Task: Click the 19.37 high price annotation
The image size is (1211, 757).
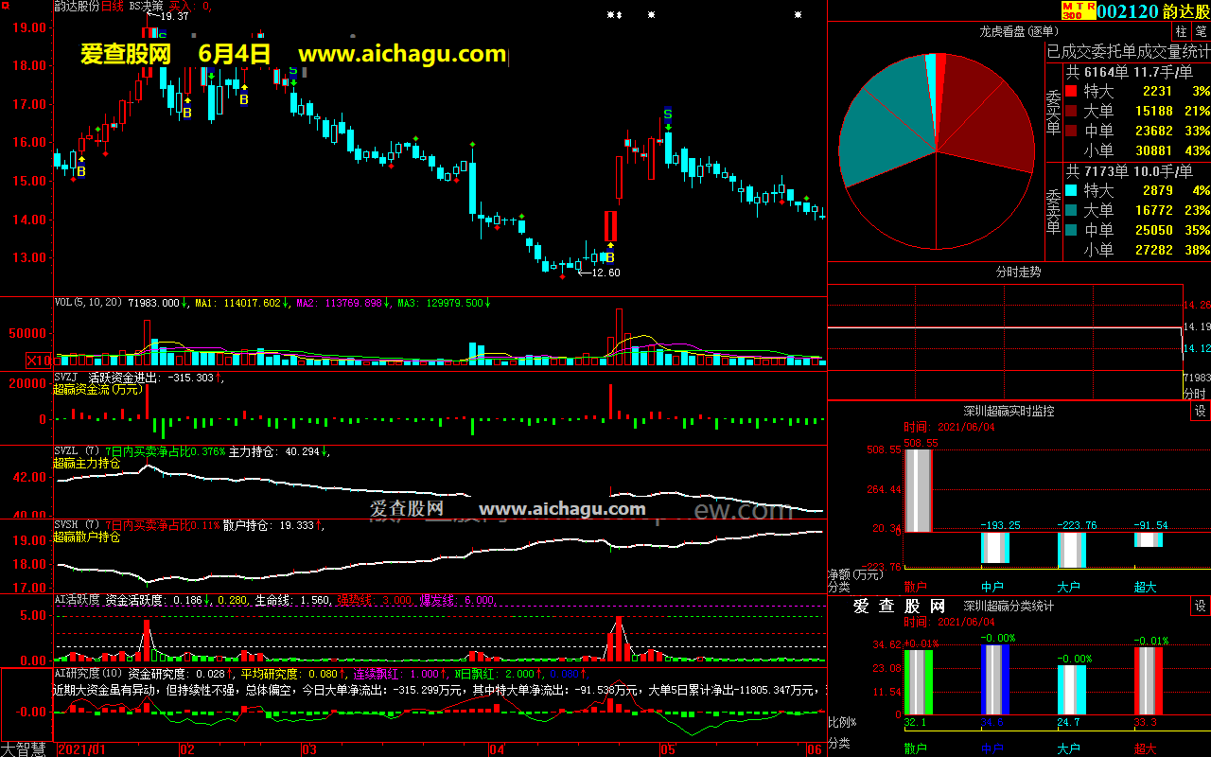Action: (x=174, y=17)
